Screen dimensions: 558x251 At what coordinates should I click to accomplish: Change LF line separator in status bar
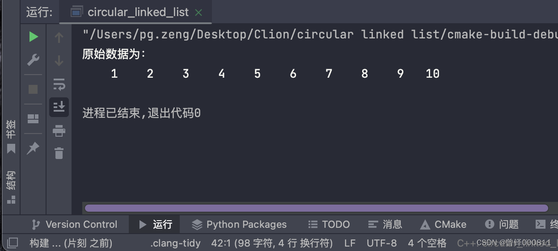[x=350, y=243]
